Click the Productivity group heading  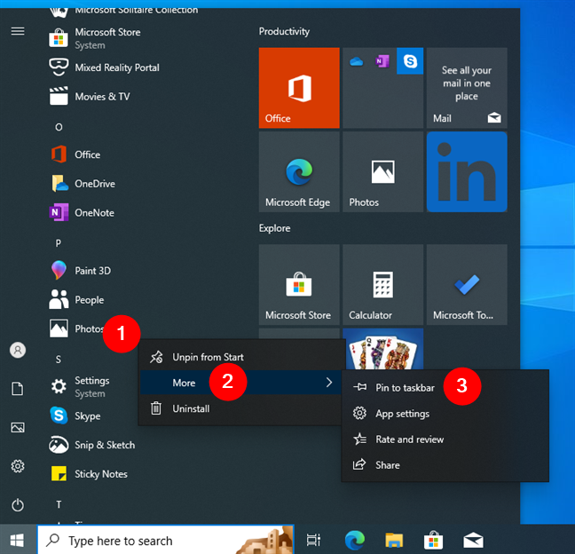tap(284, 32)
